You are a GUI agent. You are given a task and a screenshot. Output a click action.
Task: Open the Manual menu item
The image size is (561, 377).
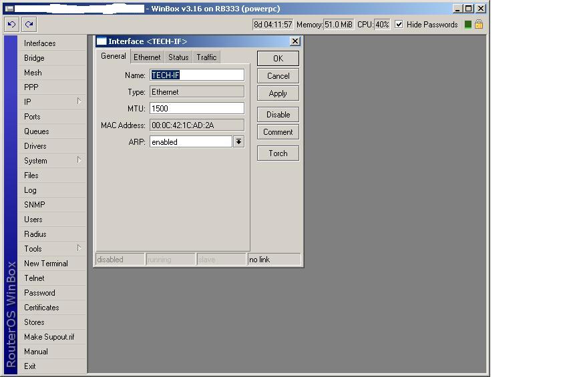click(52, 351)
